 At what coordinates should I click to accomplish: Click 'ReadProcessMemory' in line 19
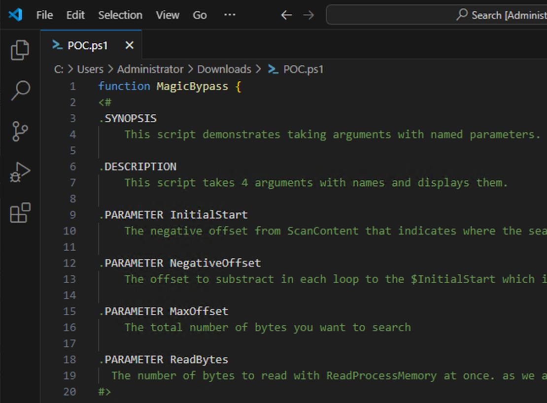click(x=381, y=376)
